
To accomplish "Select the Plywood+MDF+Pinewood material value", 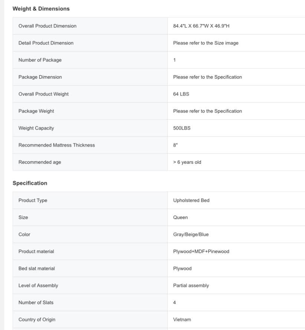I will [x=201, y=251].
